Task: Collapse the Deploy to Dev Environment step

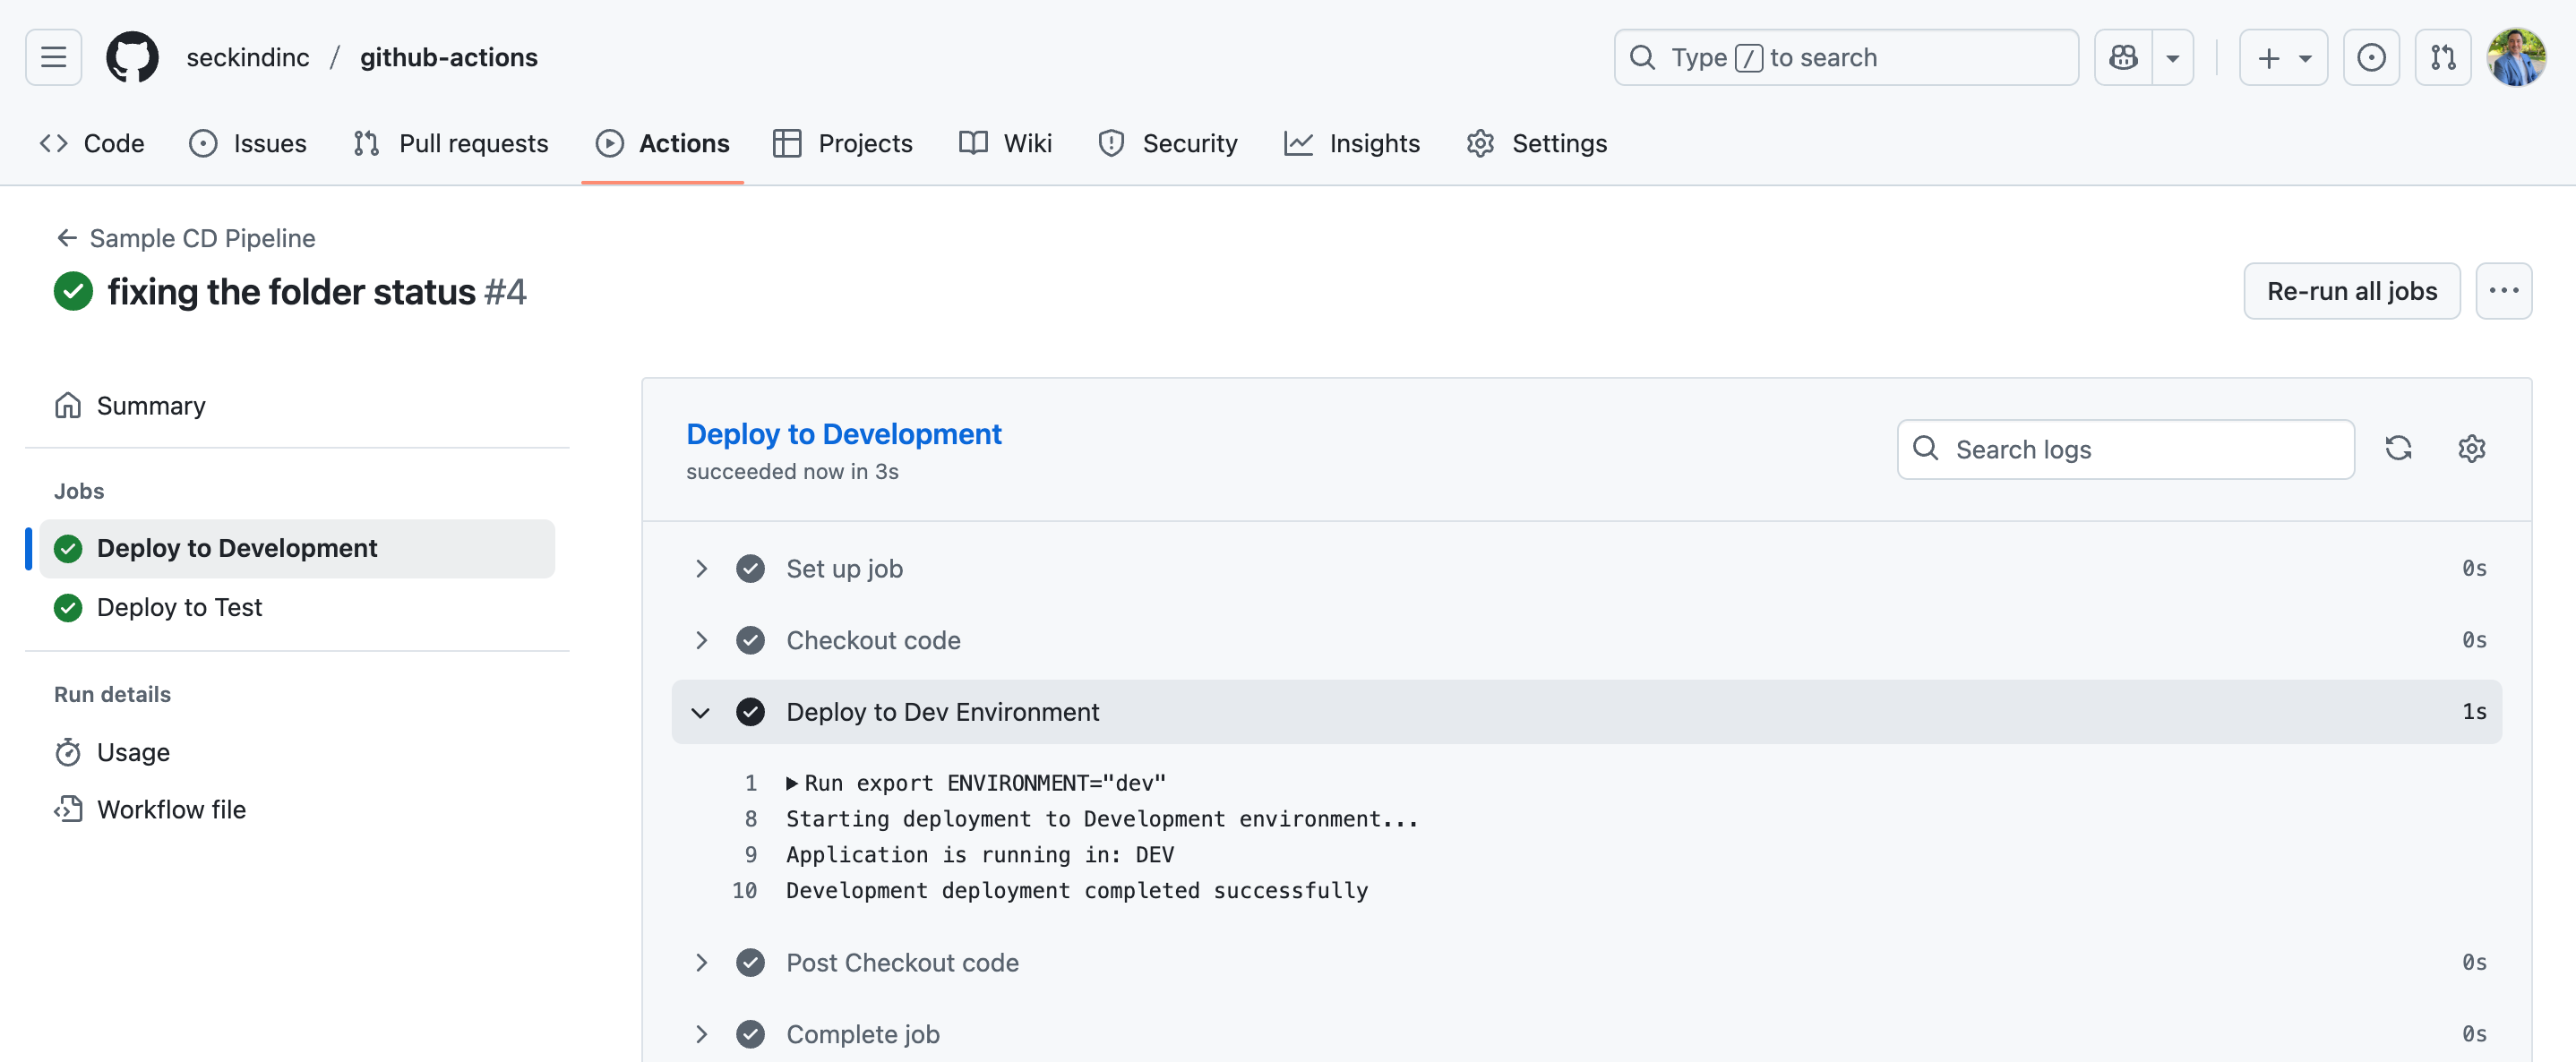Action: click(701, 712)
